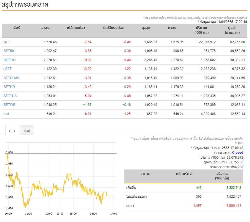The image size is (250, 222).
Task: Open the SETTHSI index link
Action: (x=11, y=96)
